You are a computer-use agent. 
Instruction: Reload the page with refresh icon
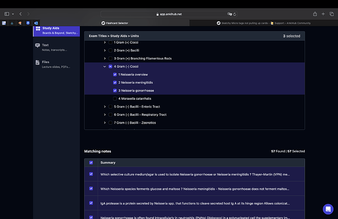pyautogui.click(x=235, y=14)
